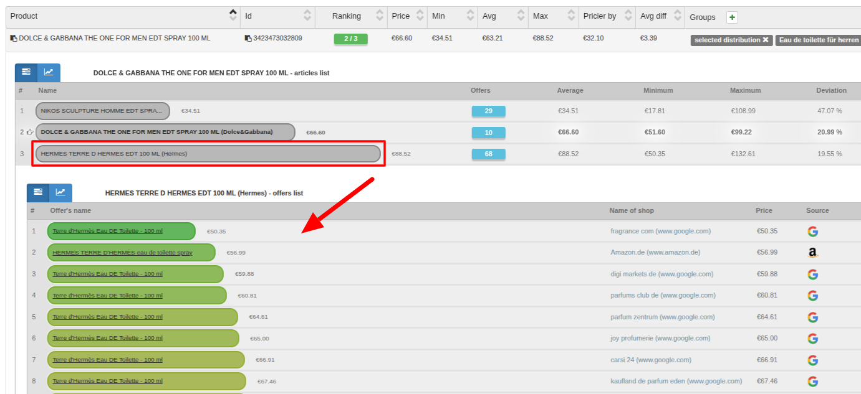Click Pricier by value €32.10
Image resolution: width=861 pixels, height=394 pixels.
tap(593, 38)
